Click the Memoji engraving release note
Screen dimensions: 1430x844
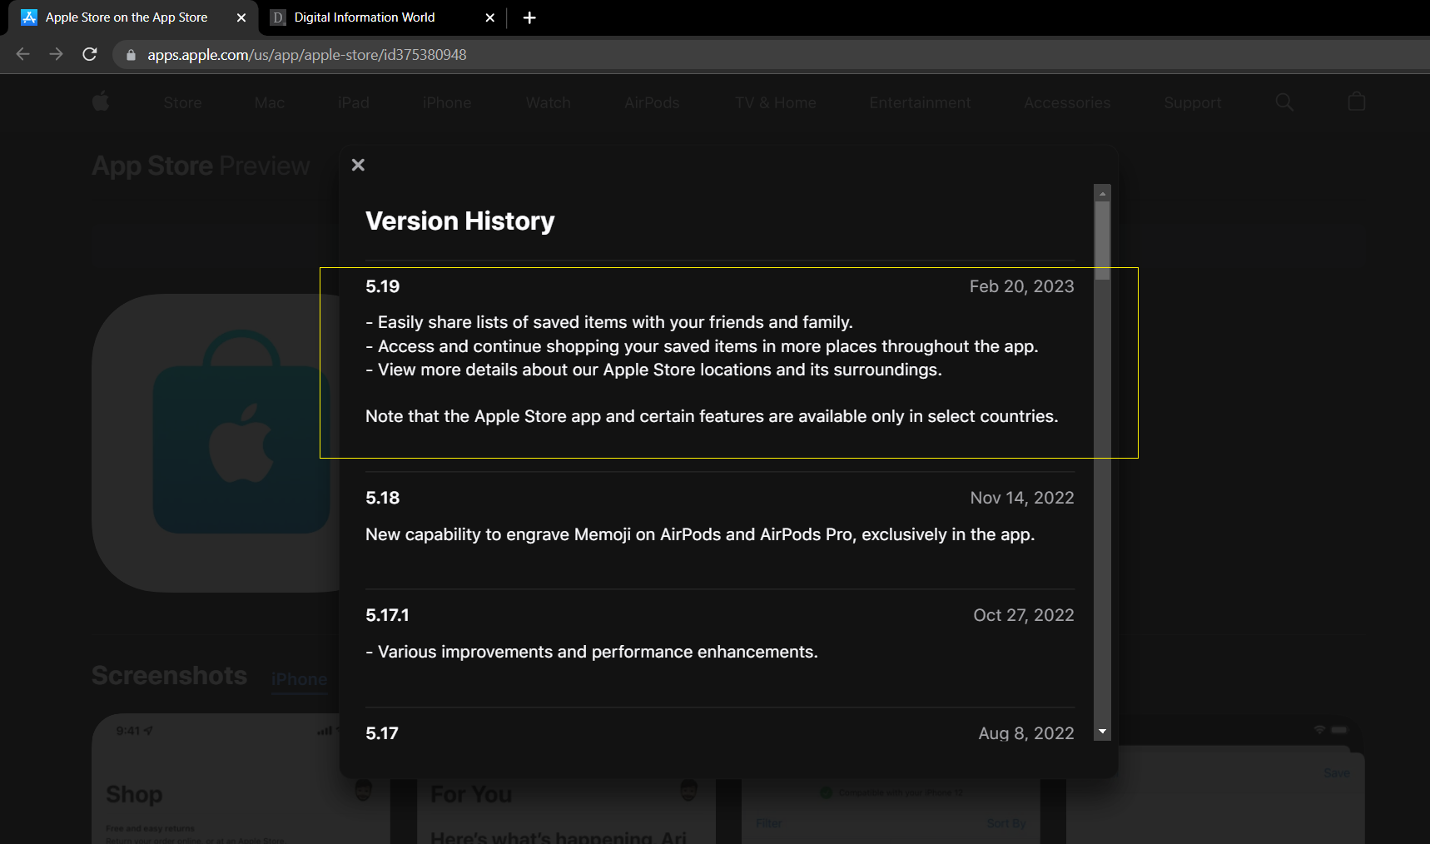click(x=700, y=534)
